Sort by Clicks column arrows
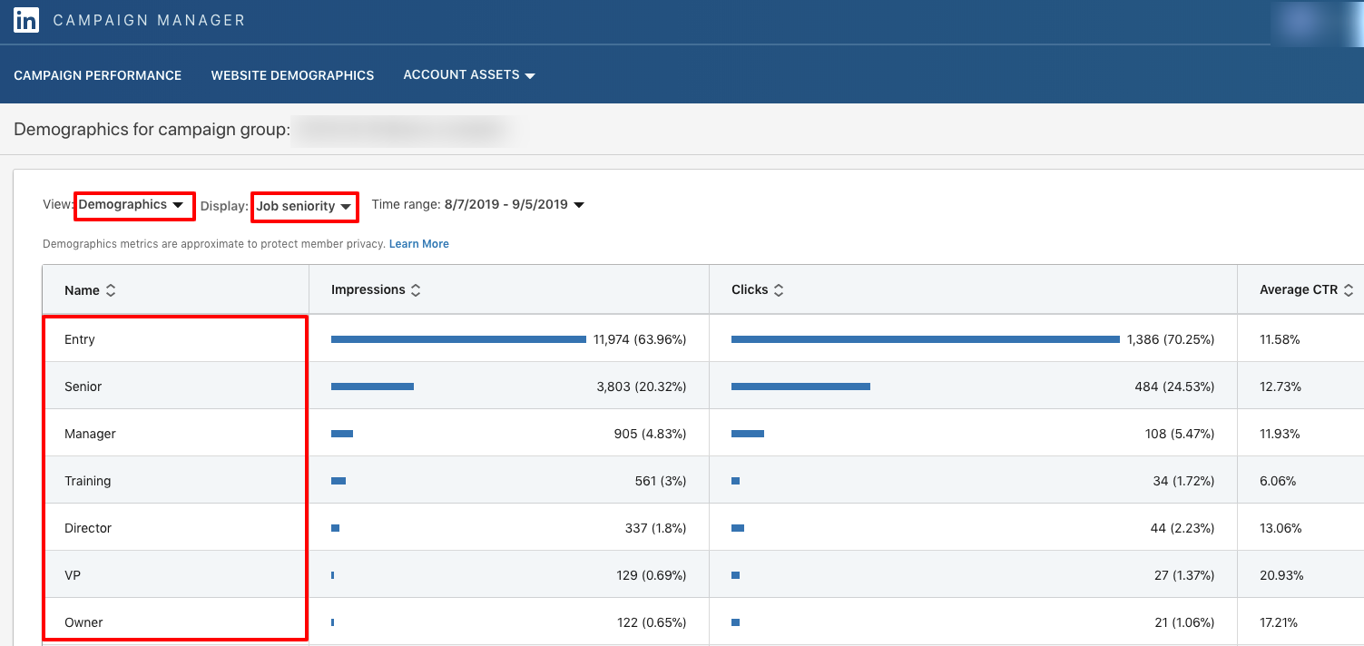This screenshot has height=646, width=1364. coord(779,290)
